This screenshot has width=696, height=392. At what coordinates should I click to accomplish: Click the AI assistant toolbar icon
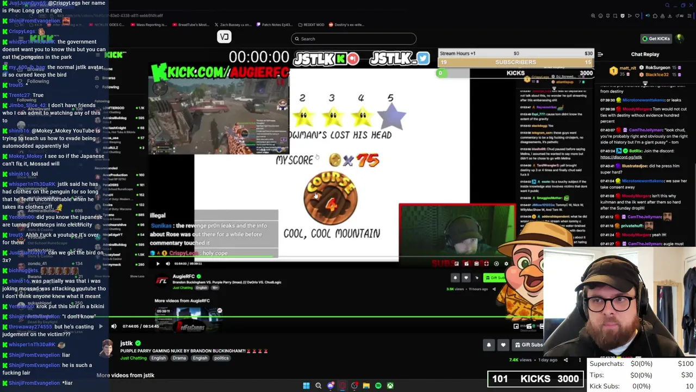(680, 16)
